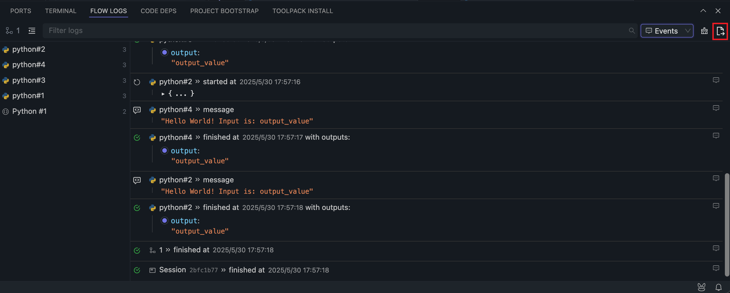Switch to the TERMINAL tab
Screen dimensions: 730x293
[x=61, y=11]
